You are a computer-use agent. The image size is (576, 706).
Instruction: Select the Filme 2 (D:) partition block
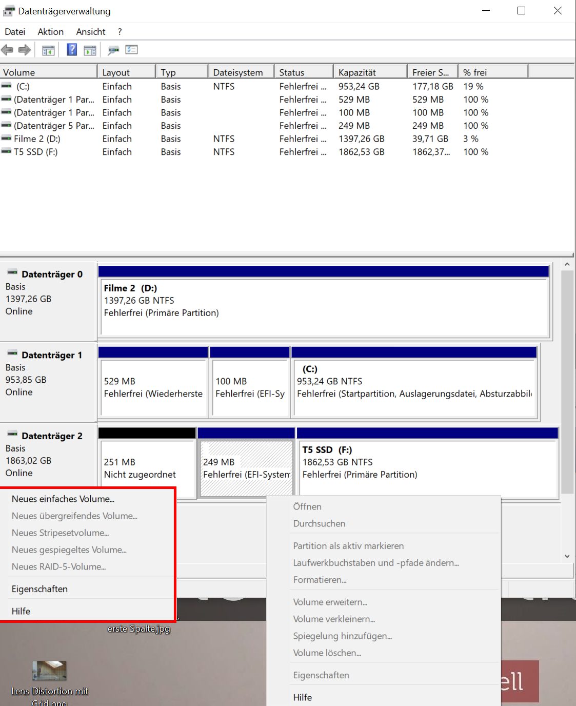pos(324,302)
